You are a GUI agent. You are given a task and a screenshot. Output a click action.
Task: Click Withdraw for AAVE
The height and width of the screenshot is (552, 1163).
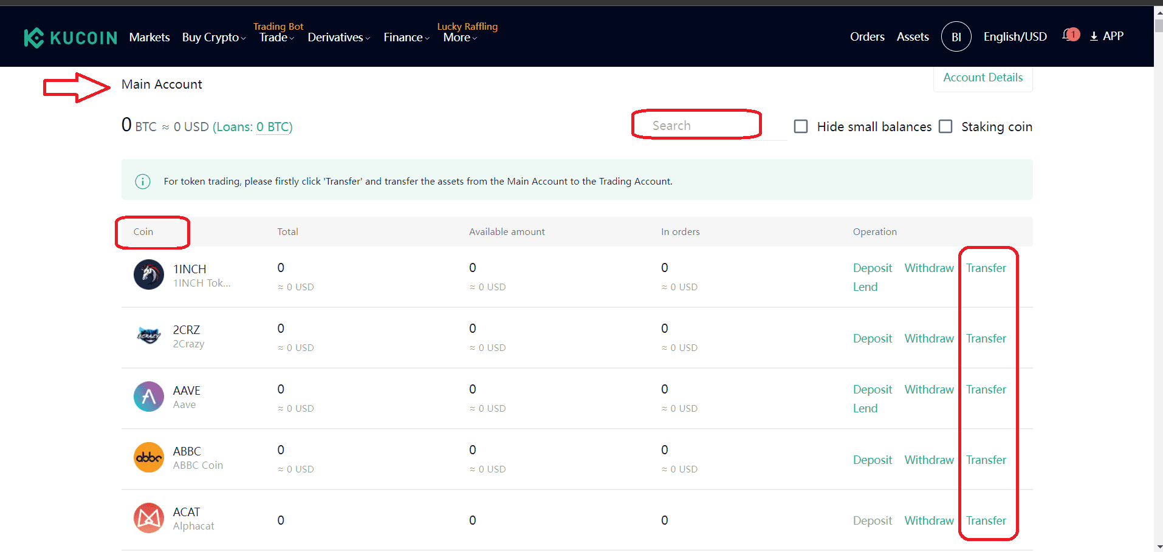click(929, 389)
